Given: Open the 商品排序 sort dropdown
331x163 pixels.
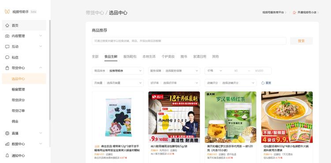Looking at the screenshot, I should pos(118,71).
